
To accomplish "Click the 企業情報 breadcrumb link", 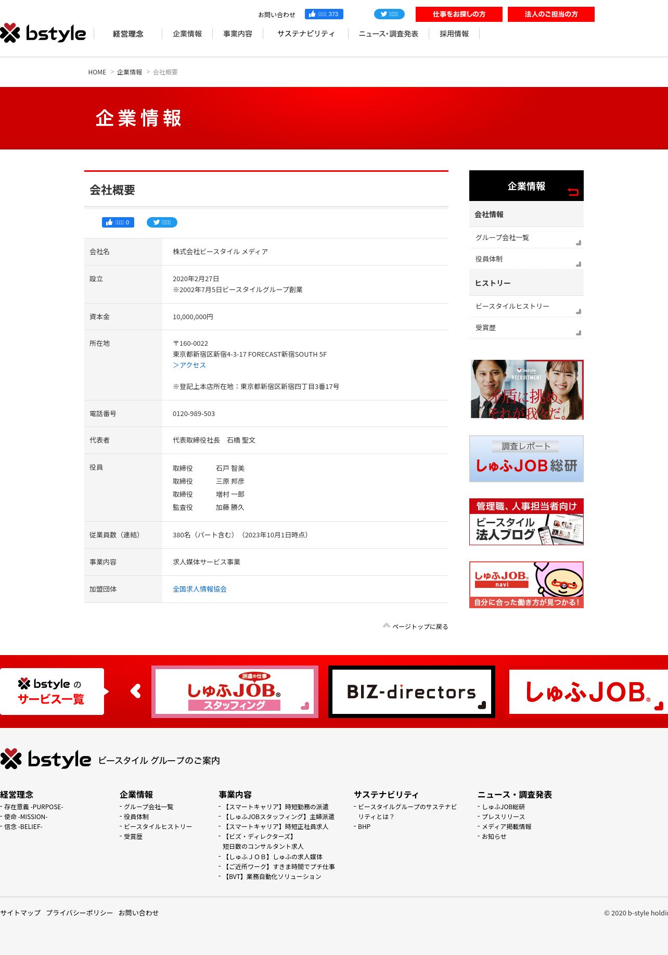I will click(130, 72).
